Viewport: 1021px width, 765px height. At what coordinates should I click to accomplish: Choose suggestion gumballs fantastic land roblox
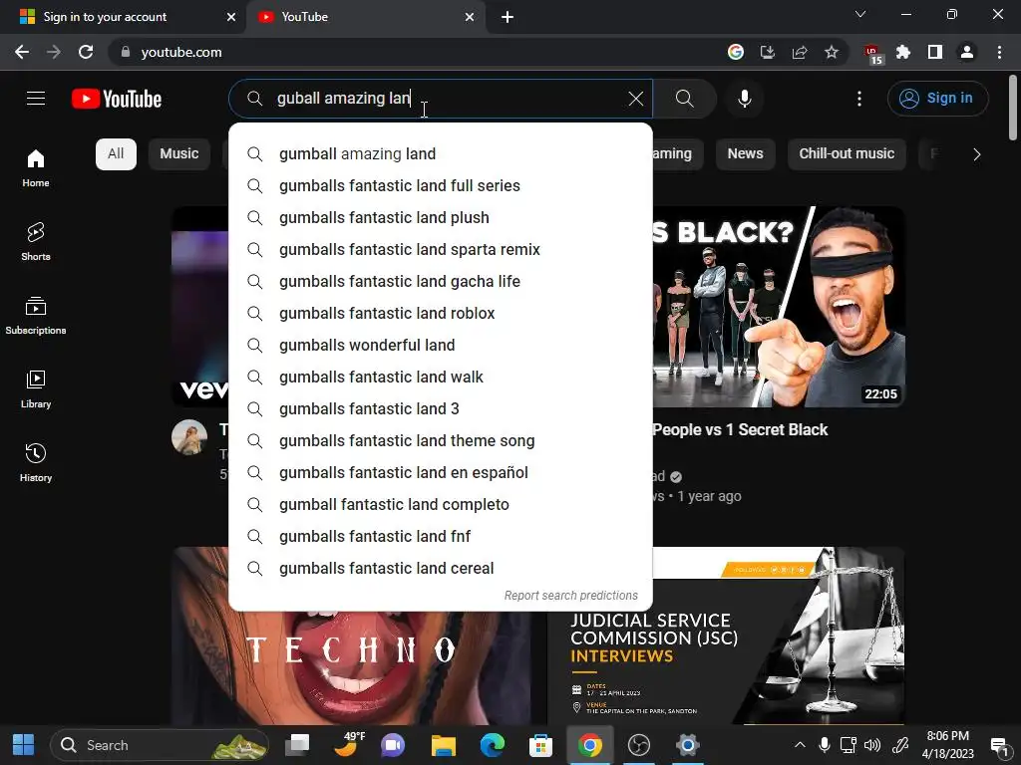point(441,314)
